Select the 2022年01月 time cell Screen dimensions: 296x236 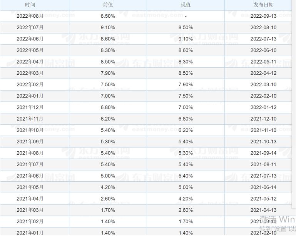coord(30,96)
